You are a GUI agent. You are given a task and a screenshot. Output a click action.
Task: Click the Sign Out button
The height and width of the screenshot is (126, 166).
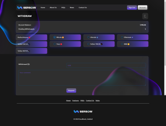(132, 7)
